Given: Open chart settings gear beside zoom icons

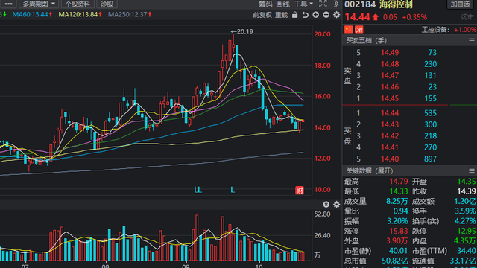Looking at the screenshot, I should click(336, 15).
